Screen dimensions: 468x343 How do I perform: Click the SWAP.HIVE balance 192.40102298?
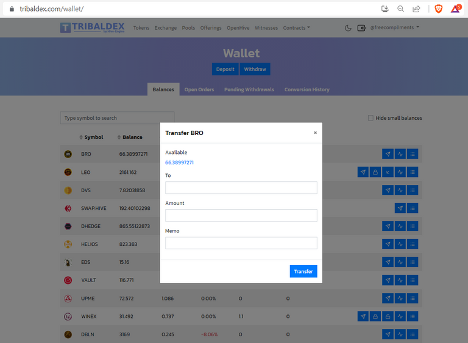pyautogui.click(x=135, y=209)
